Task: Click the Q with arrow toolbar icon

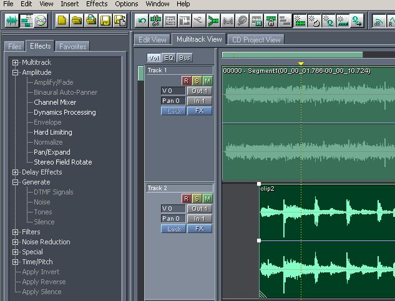Action: [x=357, y=21]
